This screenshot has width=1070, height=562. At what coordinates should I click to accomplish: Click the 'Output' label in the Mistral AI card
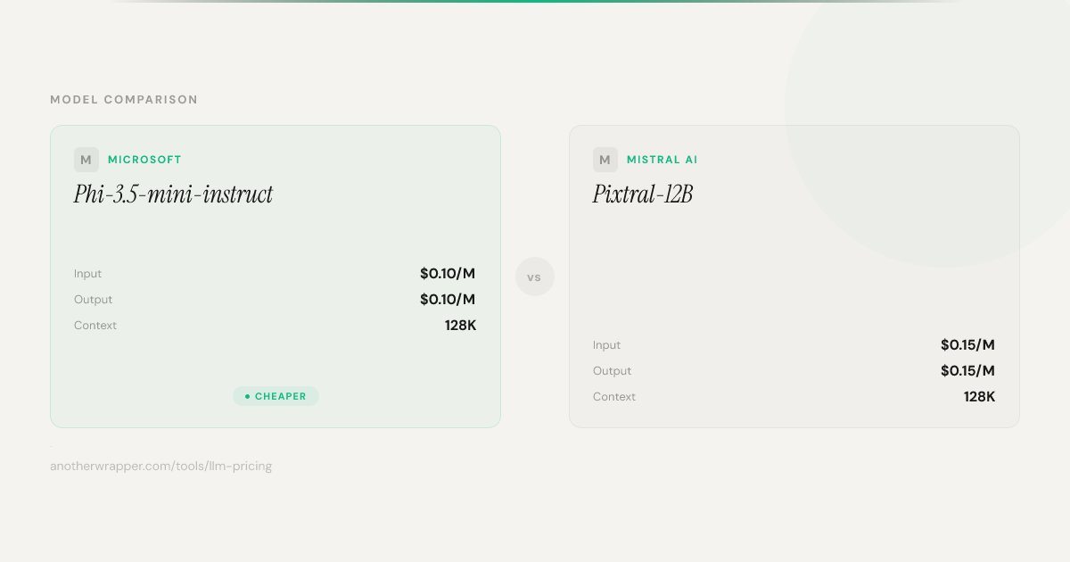coord(612,371)
